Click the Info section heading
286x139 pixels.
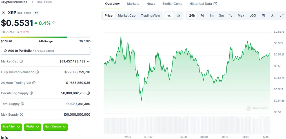[x=5, y=137]
